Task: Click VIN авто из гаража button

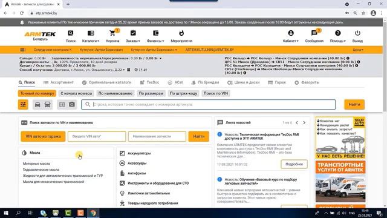Action: click(x=43, y=136)
